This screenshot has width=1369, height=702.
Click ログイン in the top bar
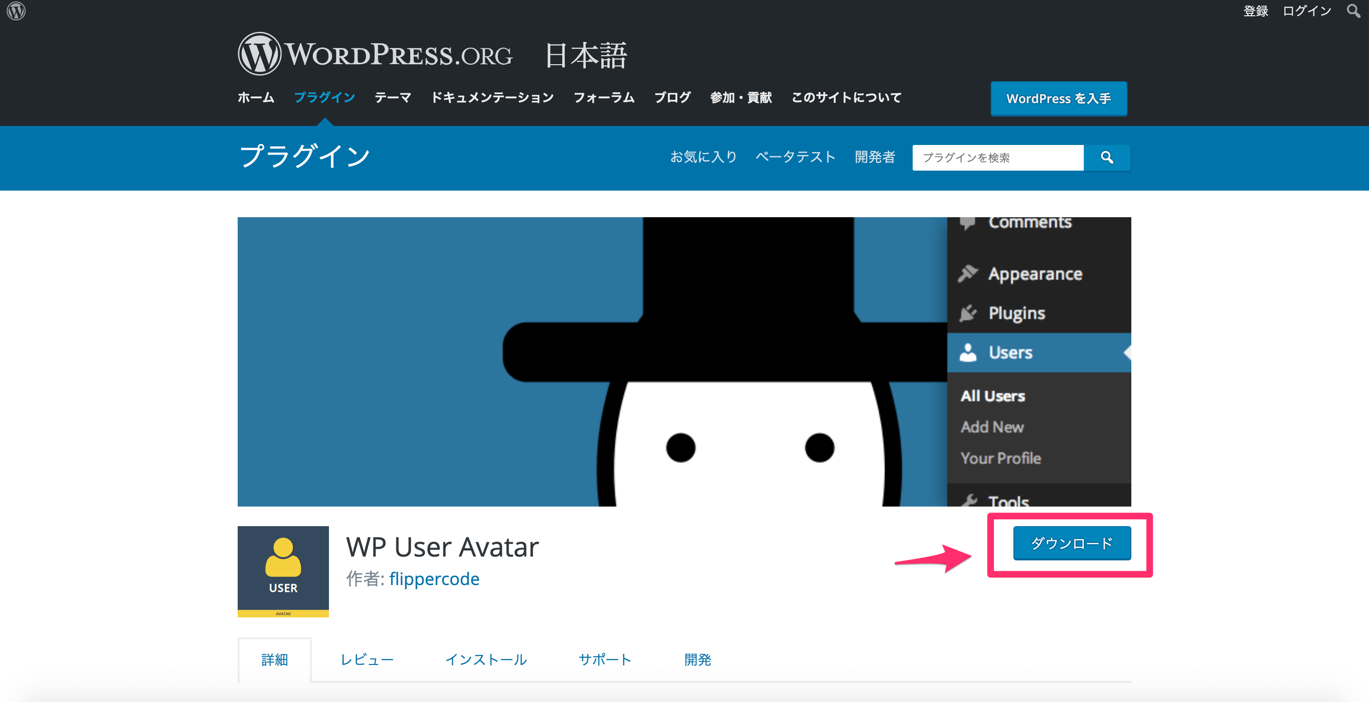tap(1307, 10)
